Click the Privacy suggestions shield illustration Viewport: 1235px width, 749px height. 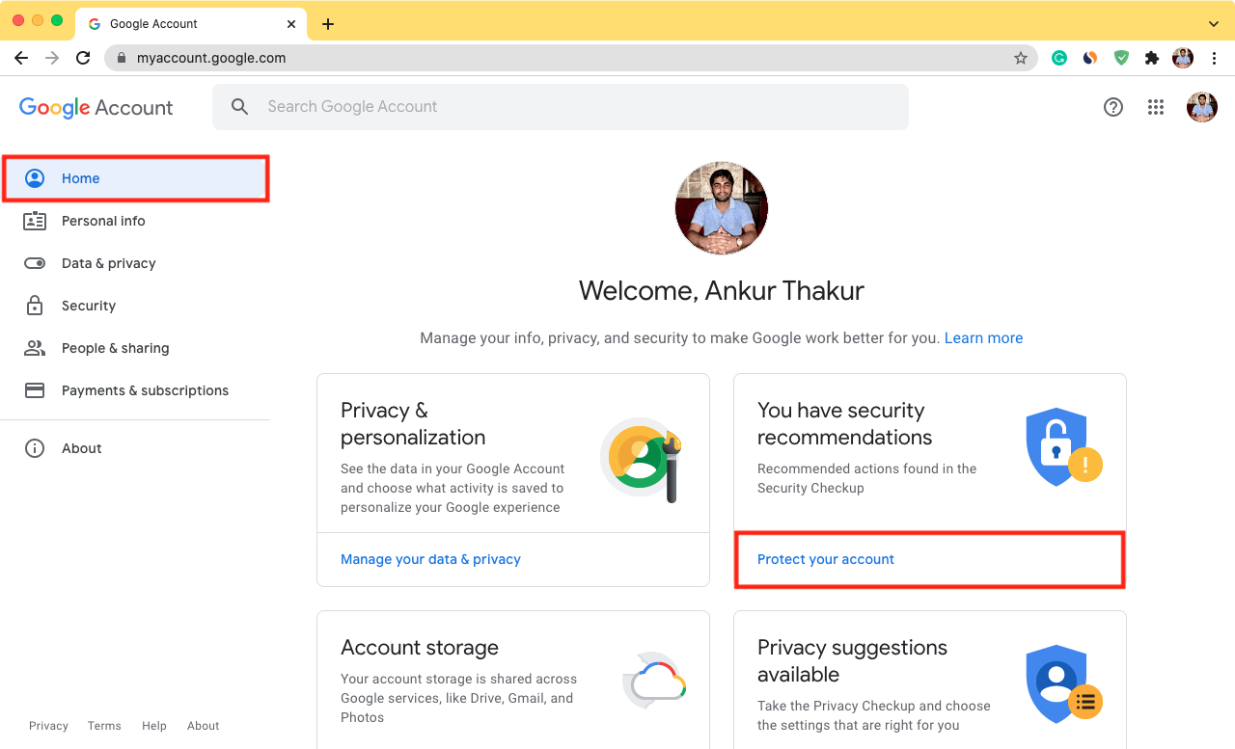click(x=1063, y=682)
